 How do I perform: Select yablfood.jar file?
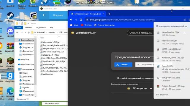tap(46, 74)
